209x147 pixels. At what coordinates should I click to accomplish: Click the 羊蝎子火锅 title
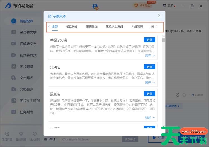[59, 40]
